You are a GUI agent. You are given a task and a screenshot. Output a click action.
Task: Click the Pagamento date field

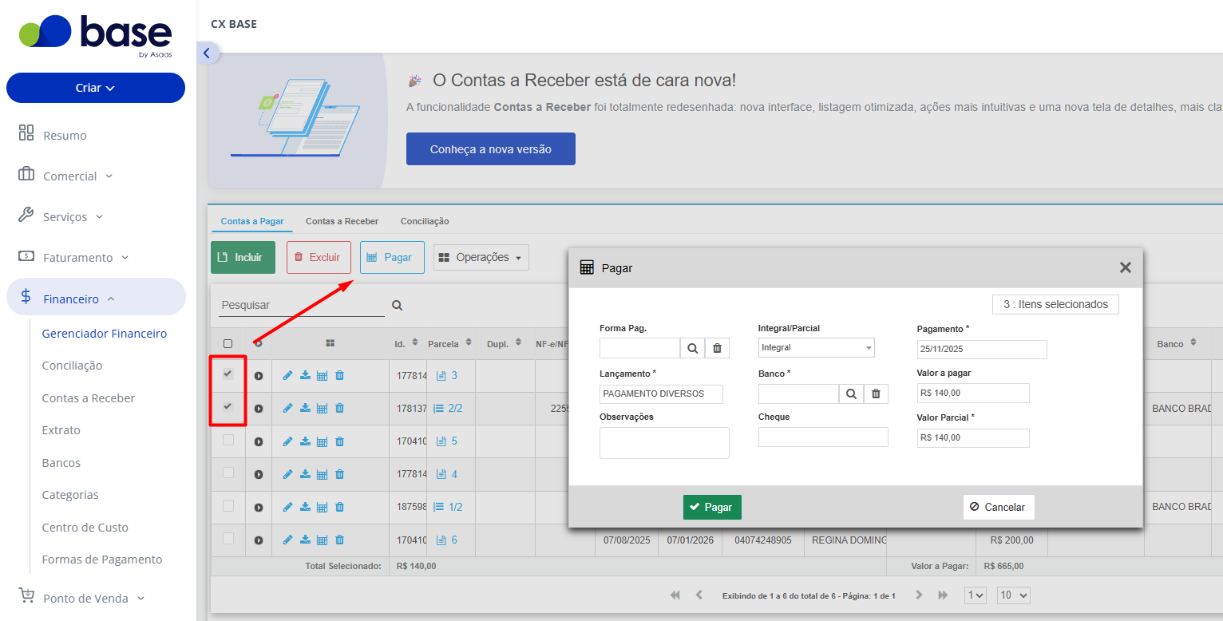pyautogui.click(x=982, y=350)
